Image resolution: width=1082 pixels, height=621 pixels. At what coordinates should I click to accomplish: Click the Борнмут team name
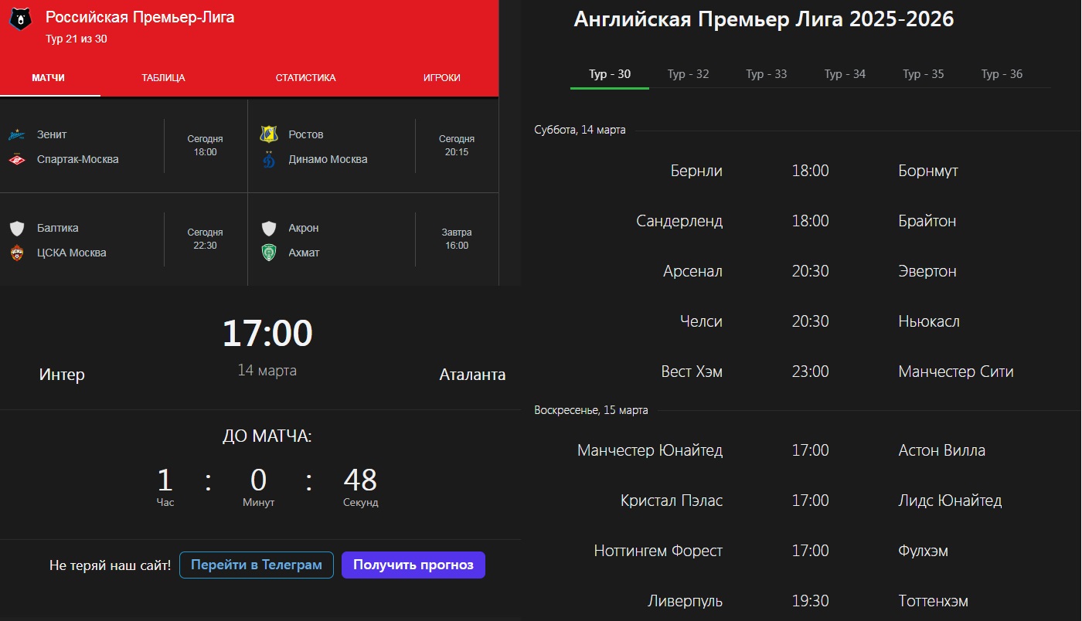click(x=928, y=171)
